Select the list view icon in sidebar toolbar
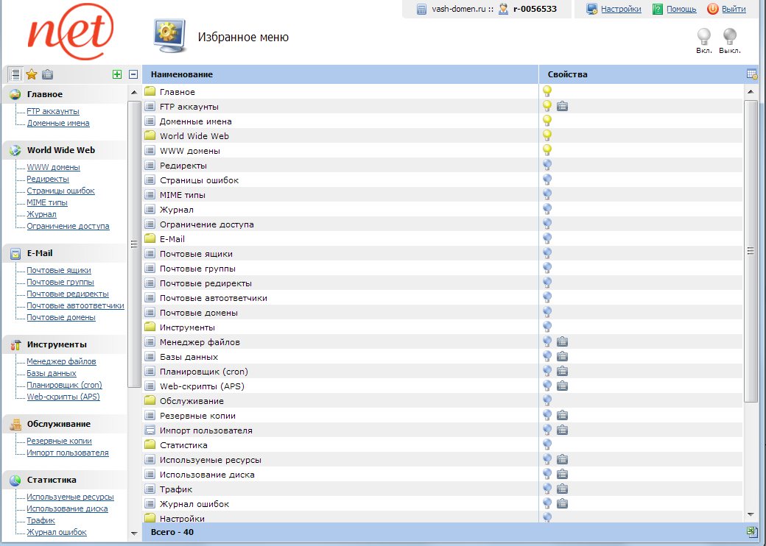This screenshot has height=546, width=766. click(x=15, y=74)
